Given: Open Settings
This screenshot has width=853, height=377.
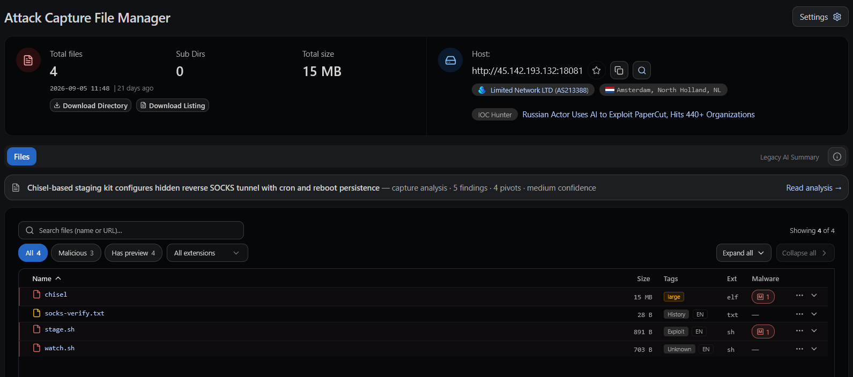Looking at the screenshot, I should point(820,17).
